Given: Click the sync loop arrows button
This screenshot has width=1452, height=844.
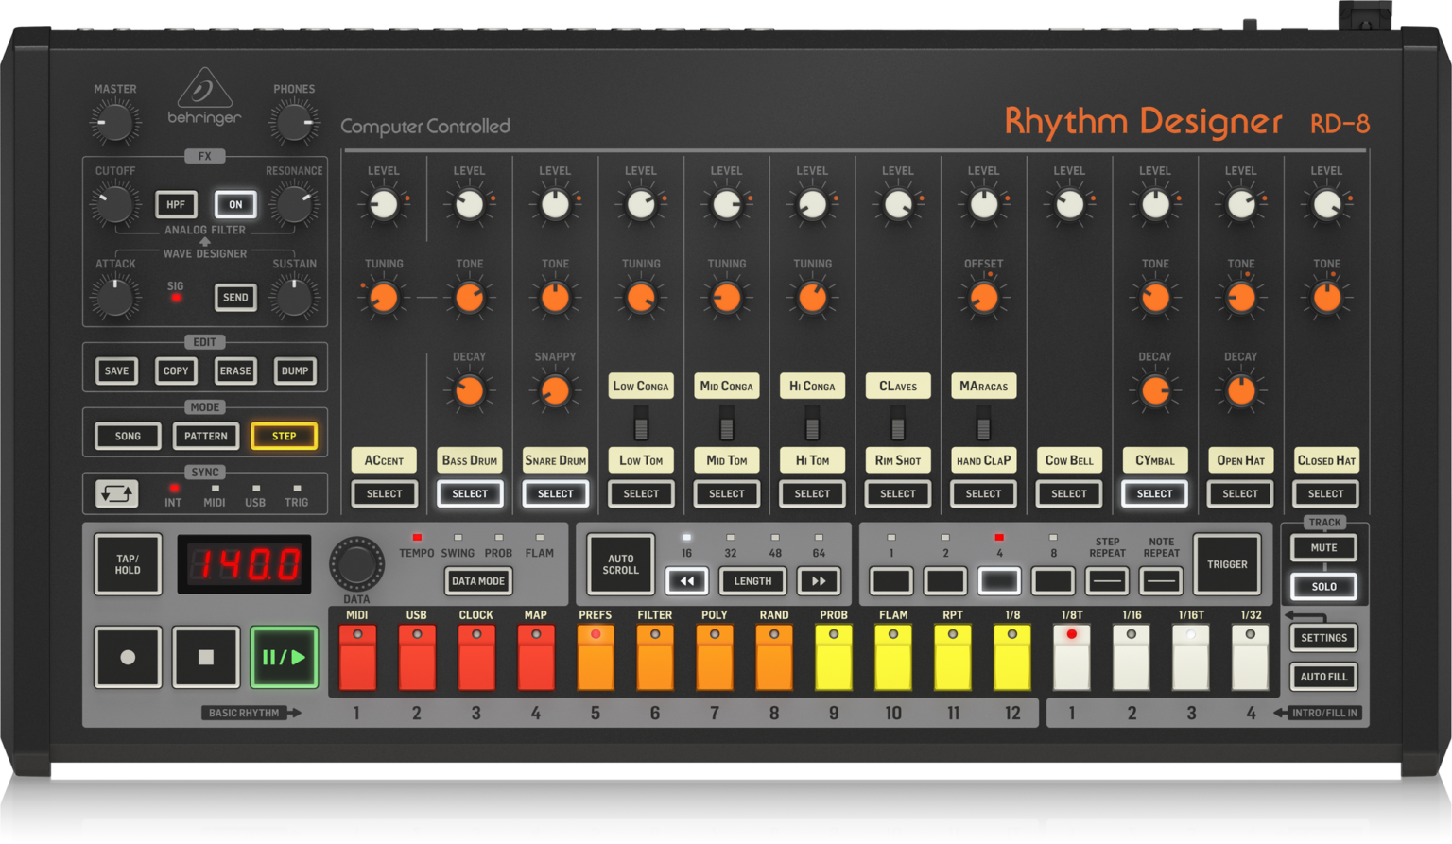Looking at the screenshot, I should (x=117, y=494).
